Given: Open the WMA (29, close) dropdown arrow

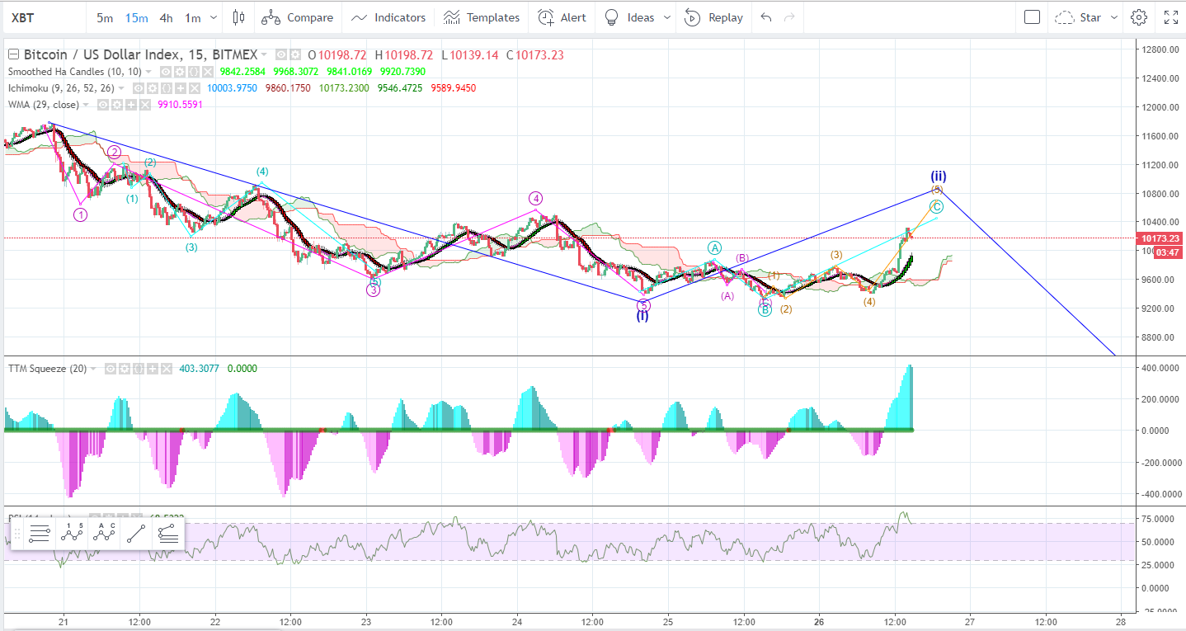Looking at the screenshot, I should coord(86,105).
